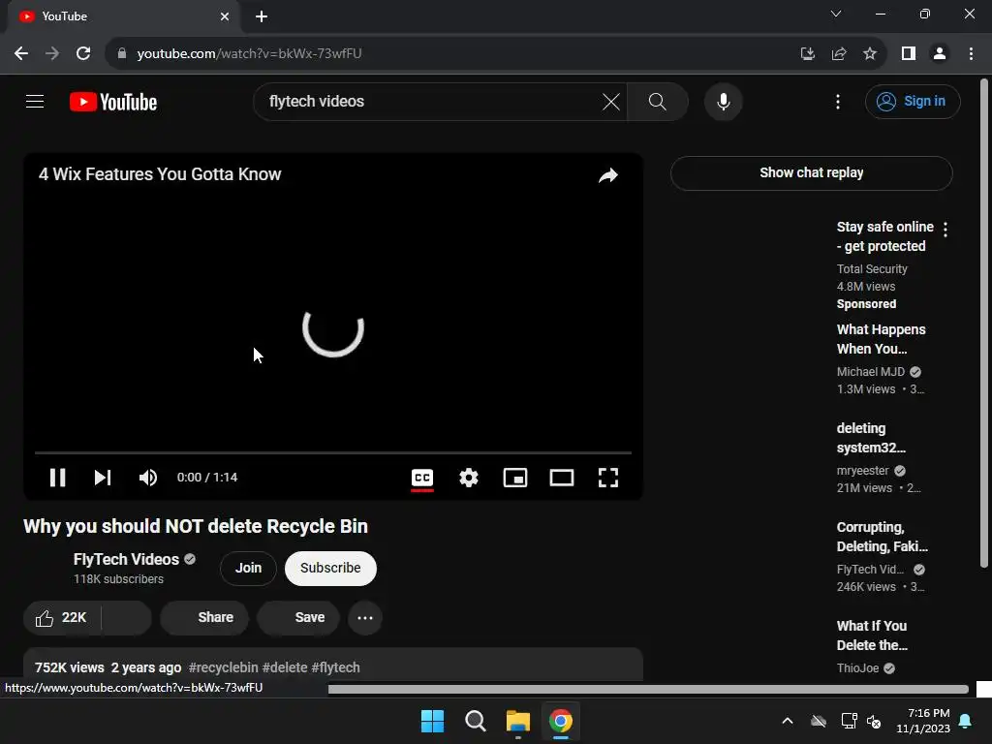Pause the video playback
Screen dimensions: 992x744
[x=57, y=478]
